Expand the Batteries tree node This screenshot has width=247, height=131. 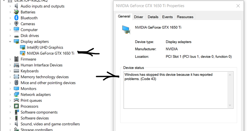pos(10,12)
